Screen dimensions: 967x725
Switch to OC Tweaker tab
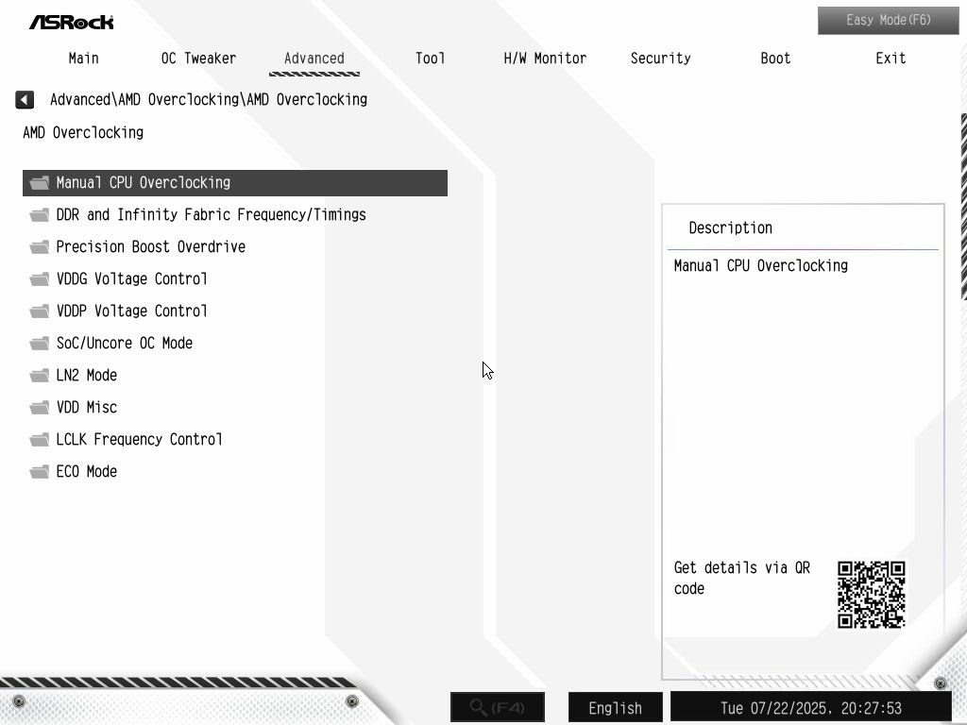point(198,58)
